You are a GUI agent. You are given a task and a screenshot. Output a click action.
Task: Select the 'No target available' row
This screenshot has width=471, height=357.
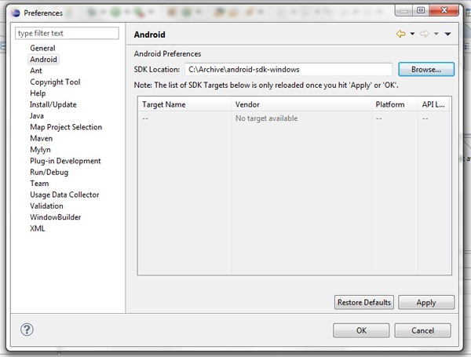(x=294, y=118)
